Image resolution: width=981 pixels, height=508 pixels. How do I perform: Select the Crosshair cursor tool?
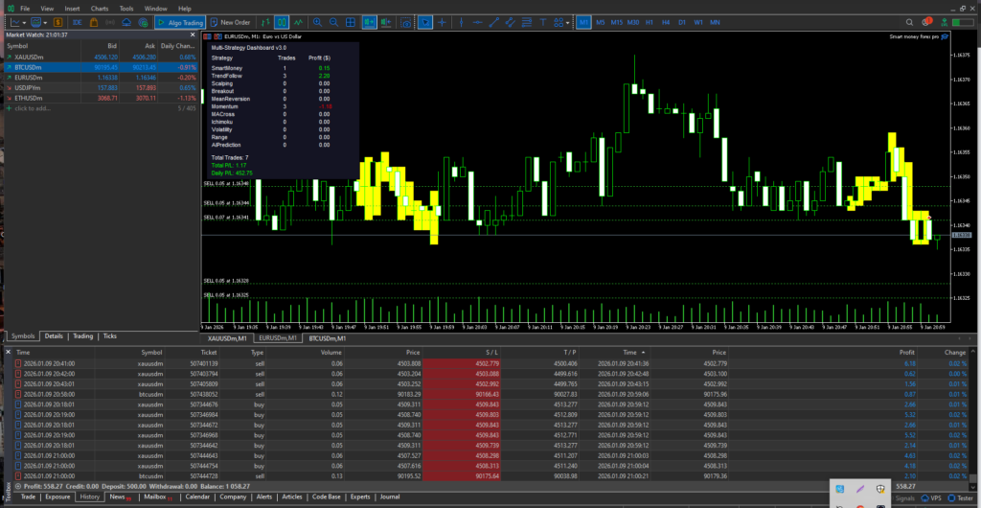click(442, 21)
